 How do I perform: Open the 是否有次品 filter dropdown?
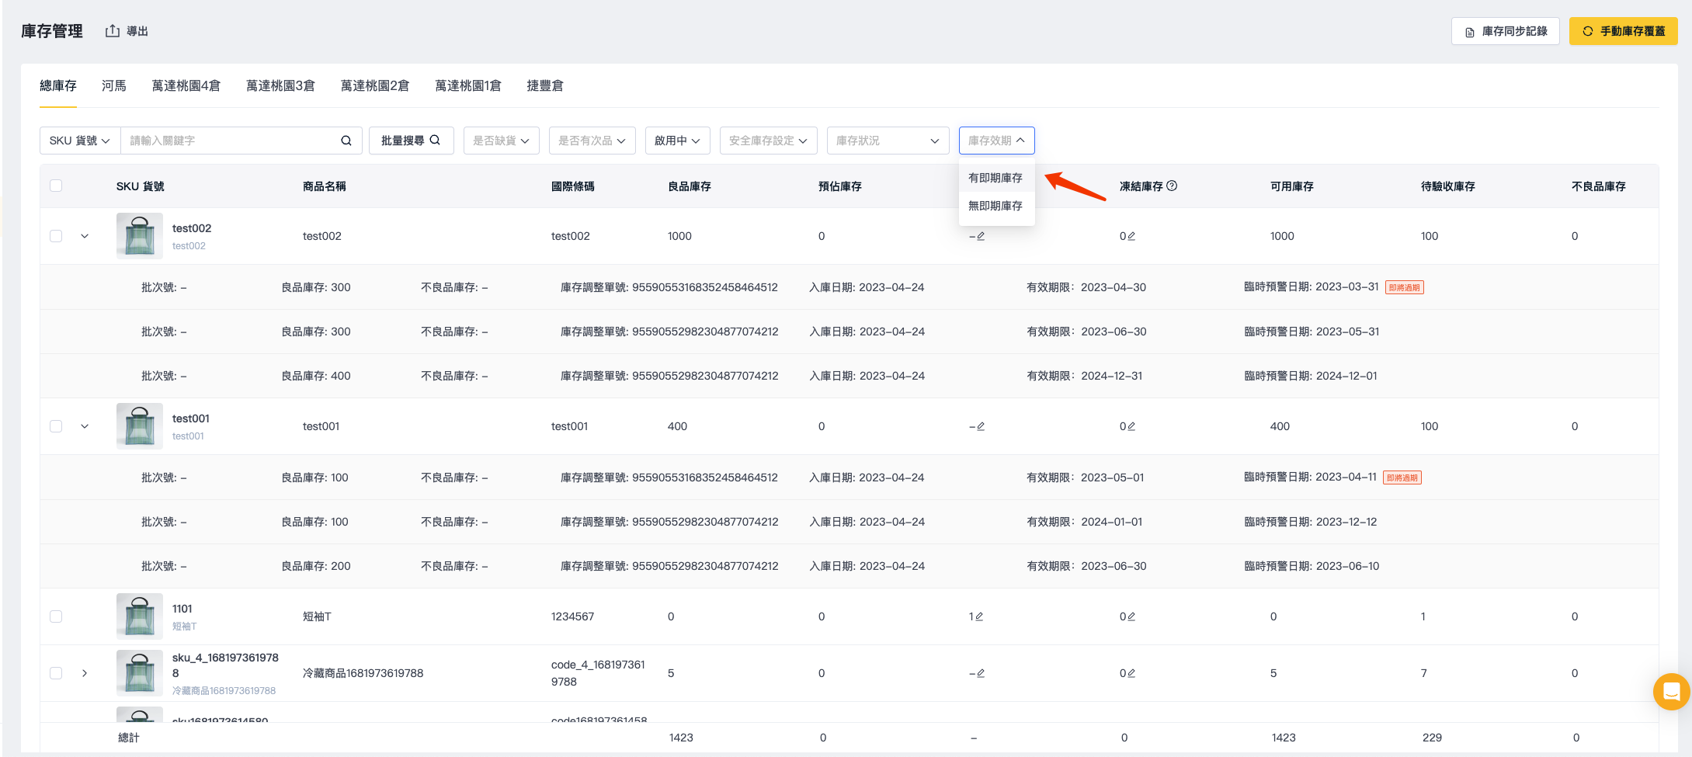coord(592,141)
